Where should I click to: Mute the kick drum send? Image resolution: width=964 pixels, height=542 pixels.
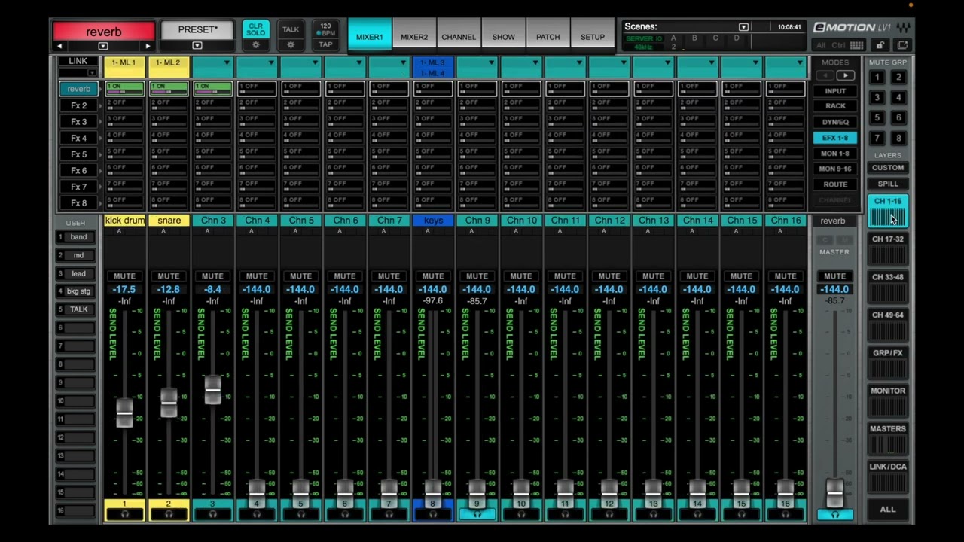[x=124, y=276]
